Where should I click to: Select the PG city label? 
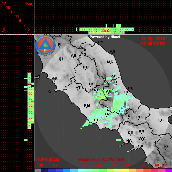coord(86,67)
